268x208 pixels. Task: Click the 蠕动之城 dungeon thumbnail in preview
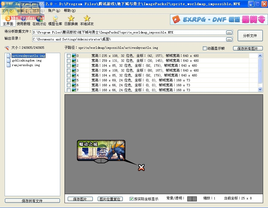pos(101,151)
